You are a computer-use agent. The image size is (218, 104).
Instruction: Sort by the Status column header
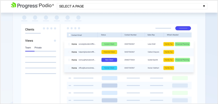click(104, 35)
